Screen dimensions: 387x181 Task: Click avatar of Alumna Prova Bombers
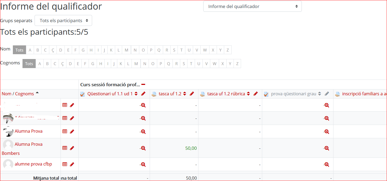pos(8,144)
